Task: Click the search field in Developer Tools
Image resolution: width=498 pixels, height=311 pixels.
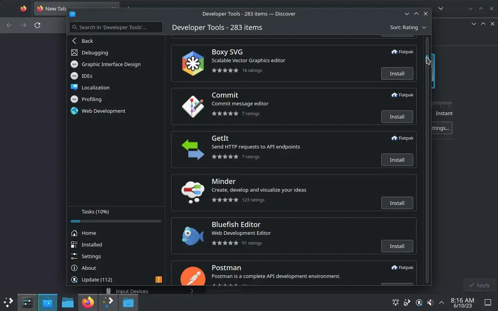Action: [x=116, y=27]
